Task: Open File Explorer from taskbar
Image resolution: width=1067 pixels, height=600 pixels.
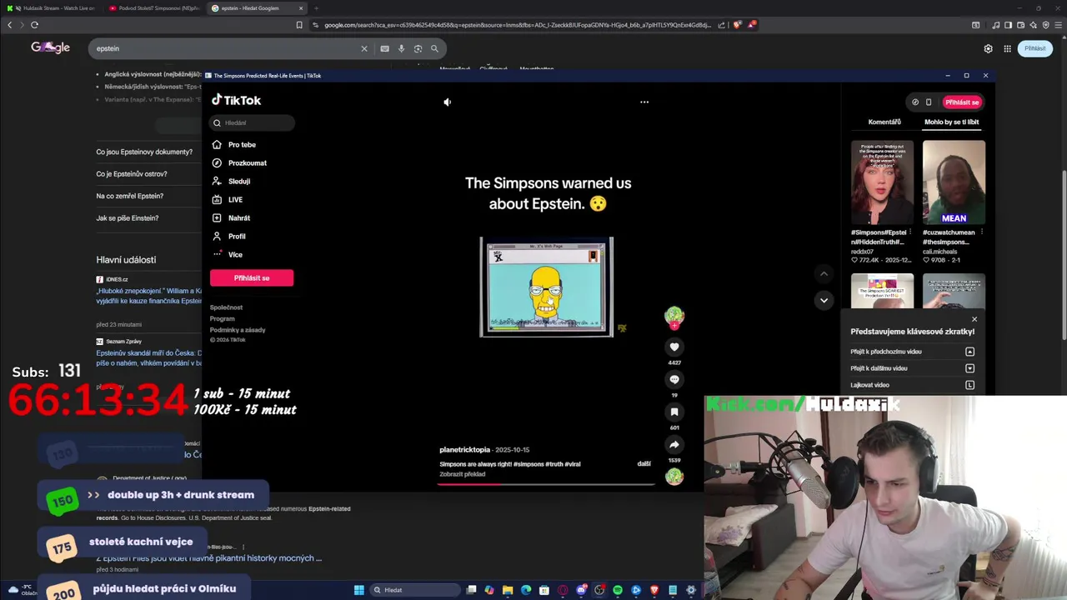Action: [508, 590]
